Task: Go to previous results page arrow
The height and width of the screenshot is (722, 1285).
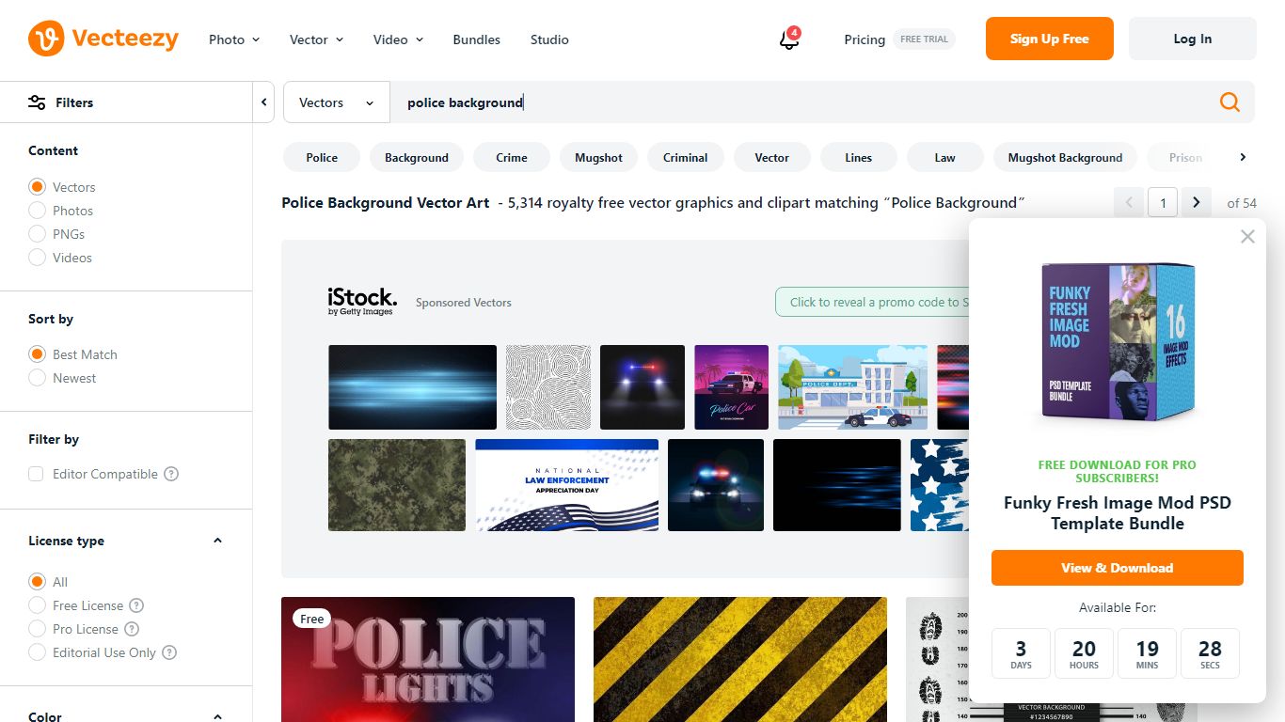Action: tap(1129, 202)
